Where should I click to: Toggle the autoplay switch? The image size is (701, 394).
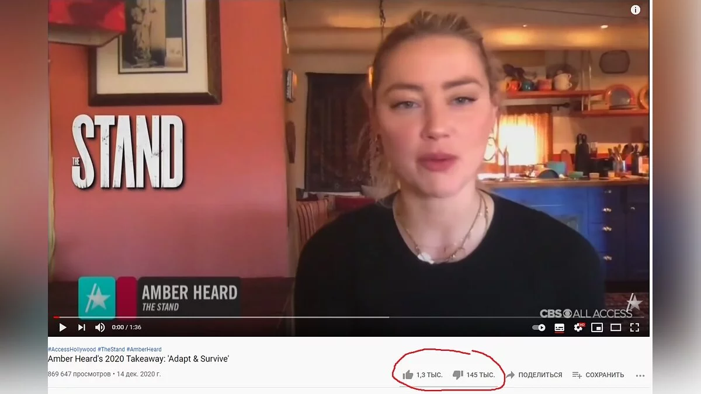(539, 327)
